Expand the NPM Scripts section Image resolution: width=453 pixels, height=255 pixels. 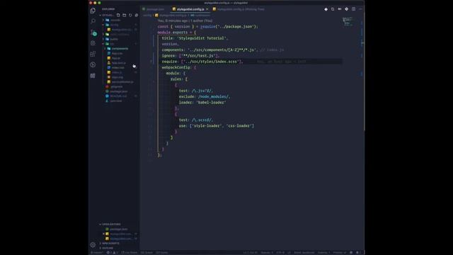(110, 244)
